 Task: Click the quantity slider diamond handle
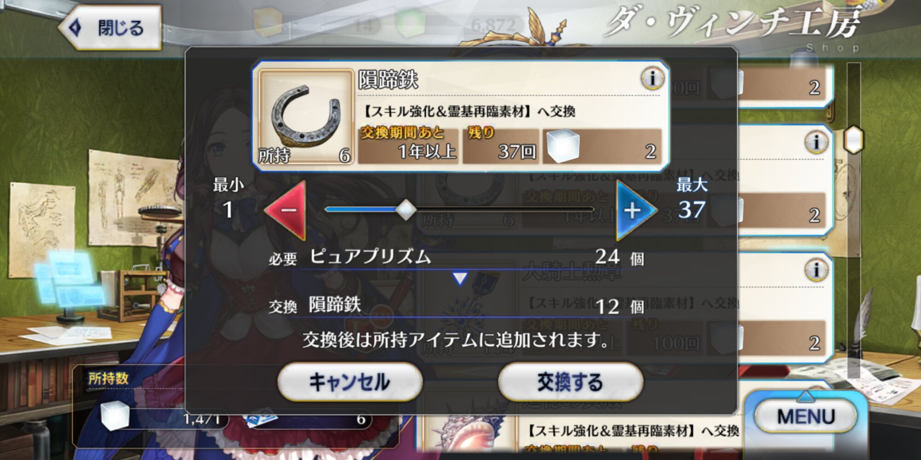click(406, 210)
